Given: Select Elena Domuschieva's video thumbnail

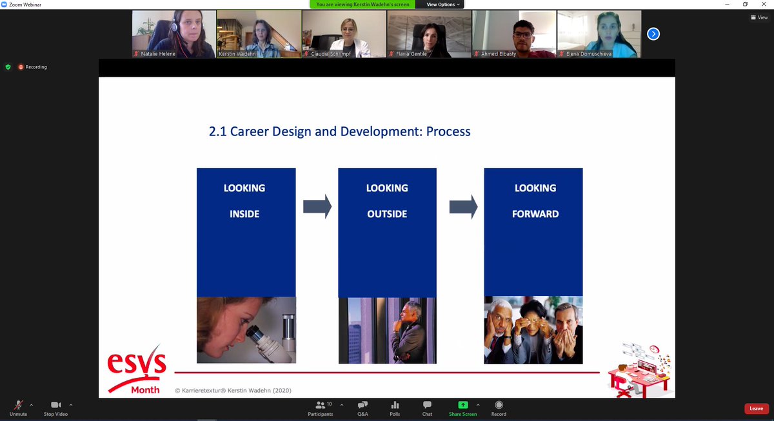Looking at the screenshot, I should coord(599,34).
